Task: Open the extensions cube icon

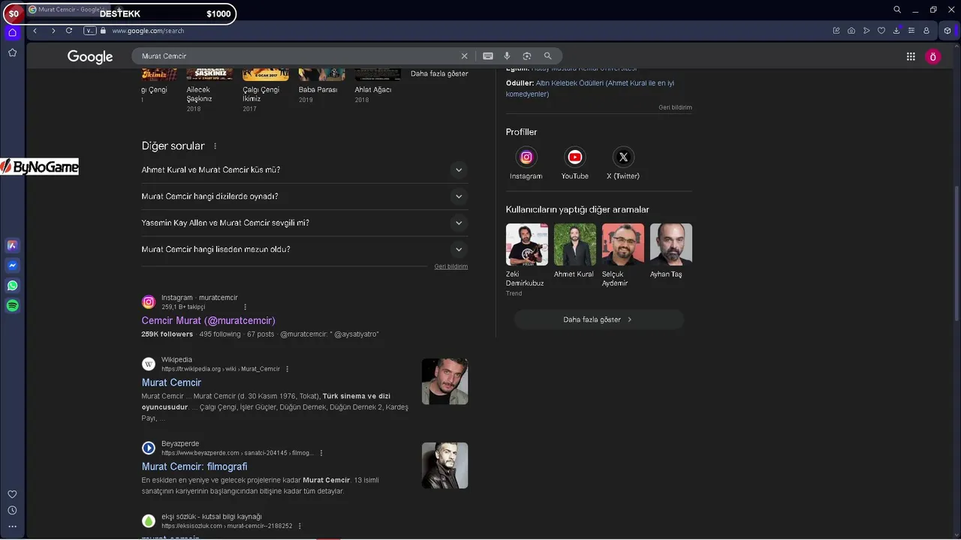Action: (947, 31)
